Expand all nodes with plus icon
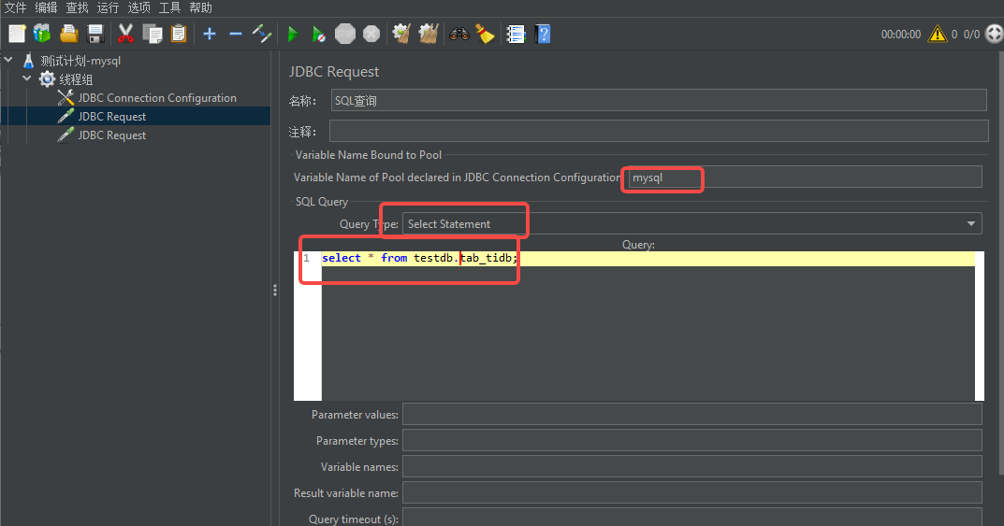Viewport: 1004px width, 526px height. [x=210, y=34]
